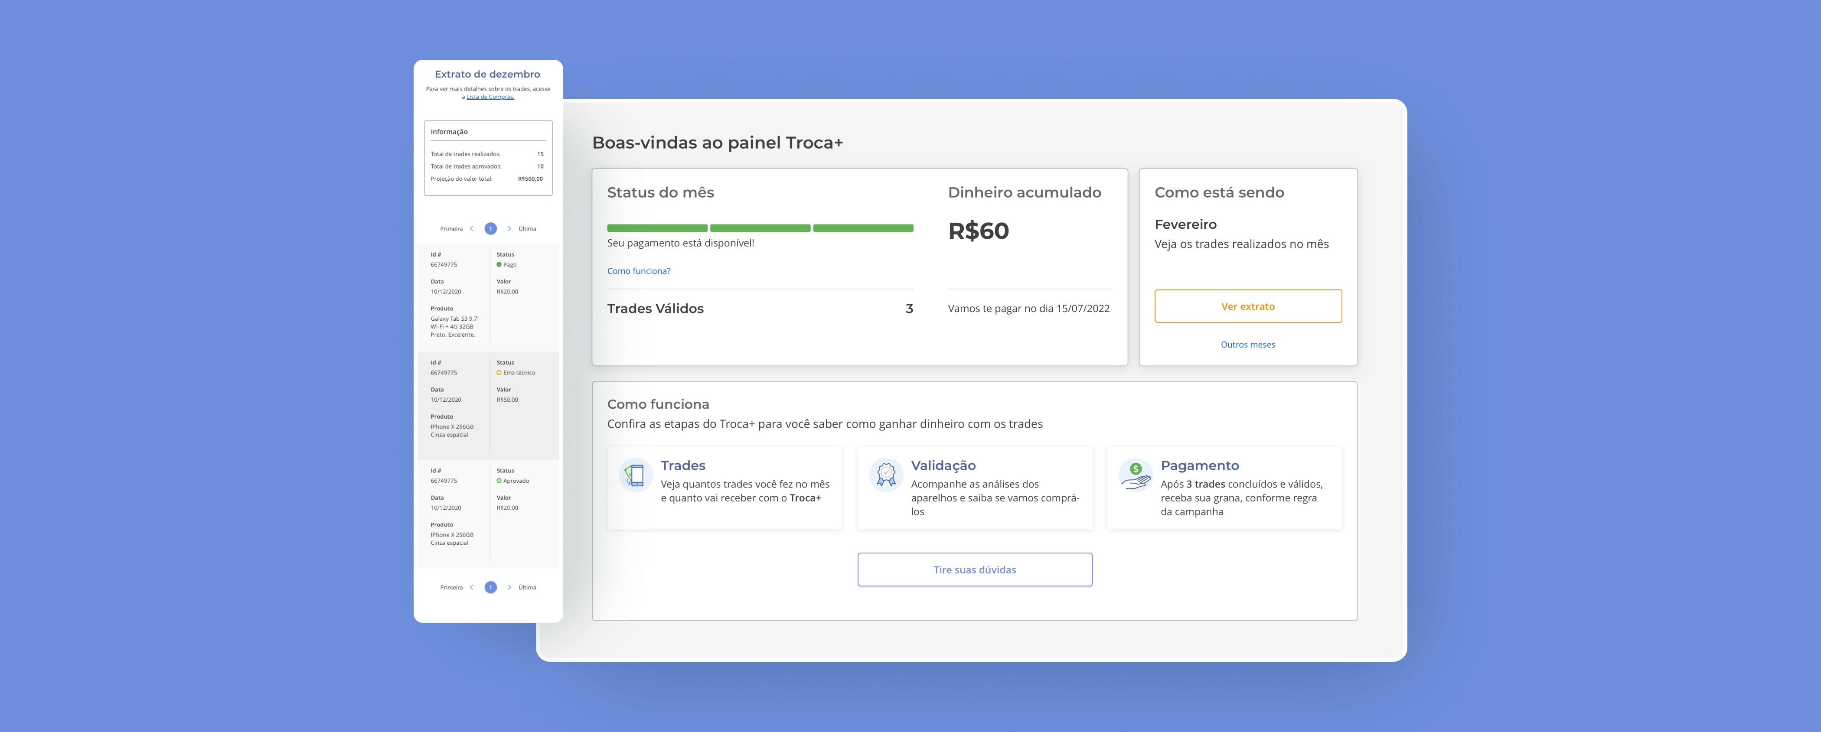Screen dimensions: 1821x732
Task: Click the Como funciona? link
Action: tap(639, 271)
